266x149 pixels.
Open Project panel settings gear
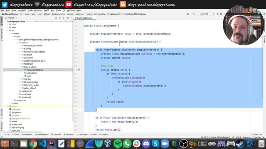pos(68,18)
